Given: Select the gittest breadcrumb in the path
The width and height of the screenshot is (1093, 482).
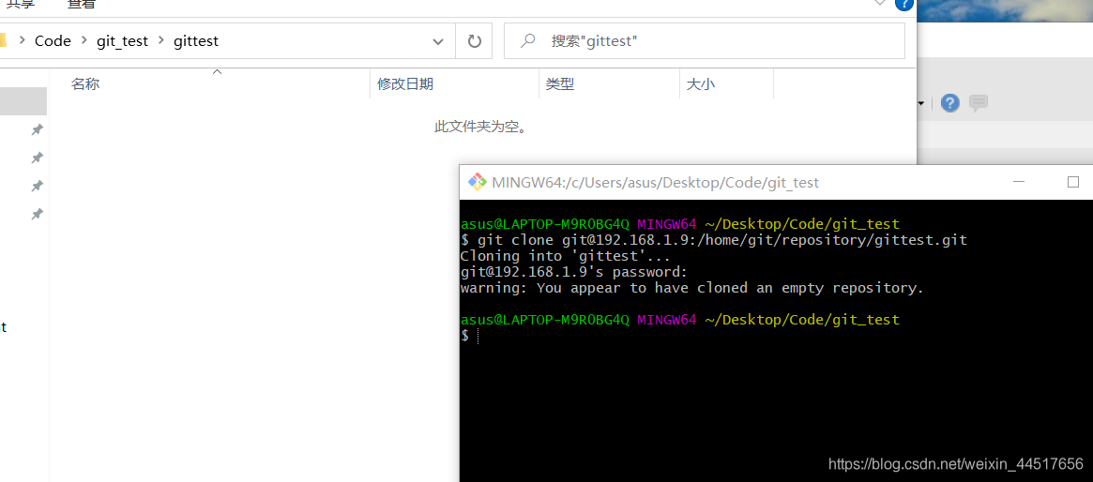Looking at the screenshot, I should 196,41.
